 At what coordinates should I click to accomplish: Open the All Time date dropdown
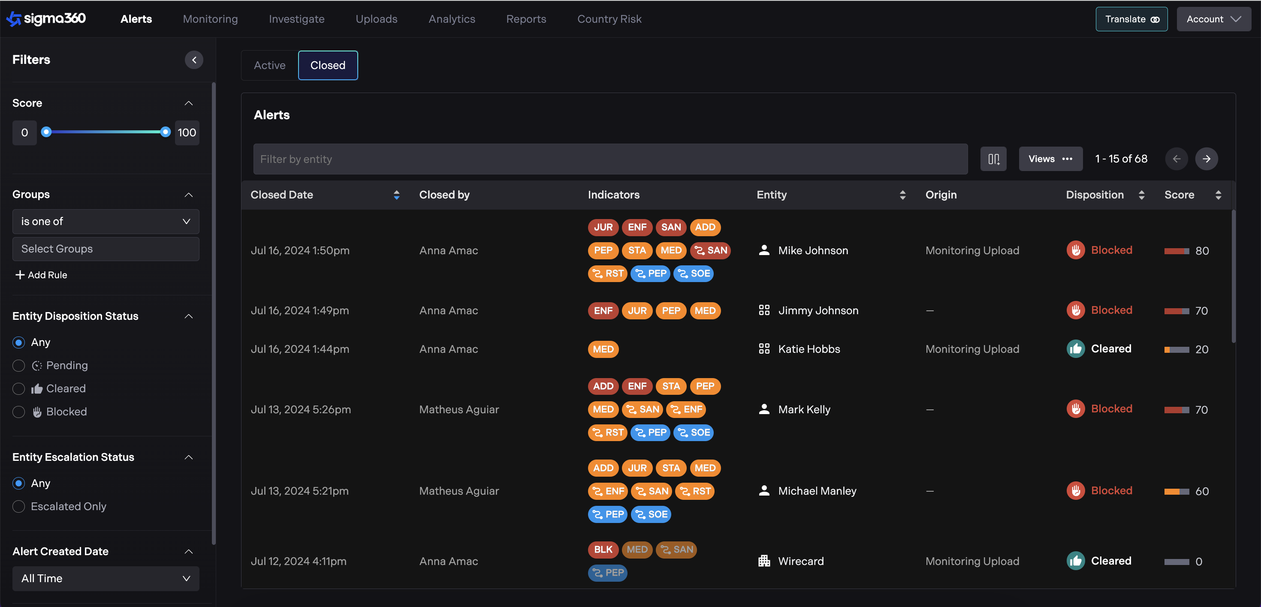pos(105,578)
